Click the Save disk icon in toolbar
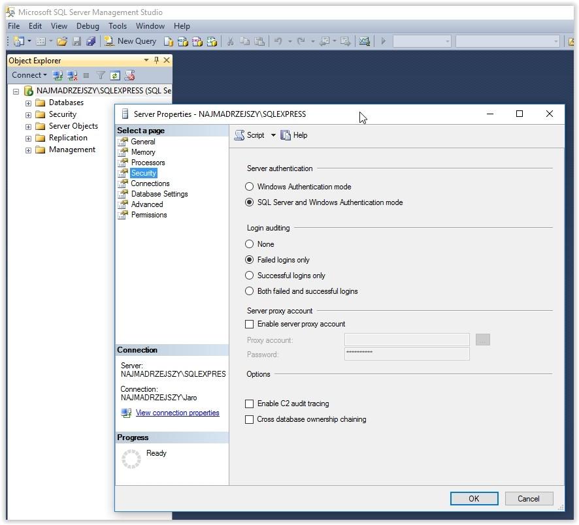579x525 pixels. pyautogui.click(x=77, y=41)
